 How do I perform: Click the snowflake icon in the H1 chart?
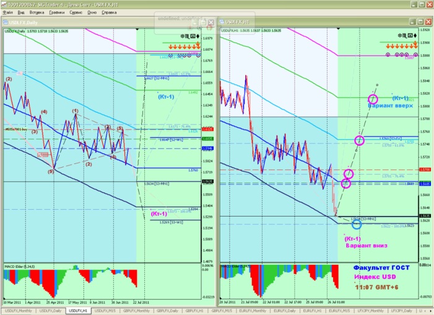point(400,35)
